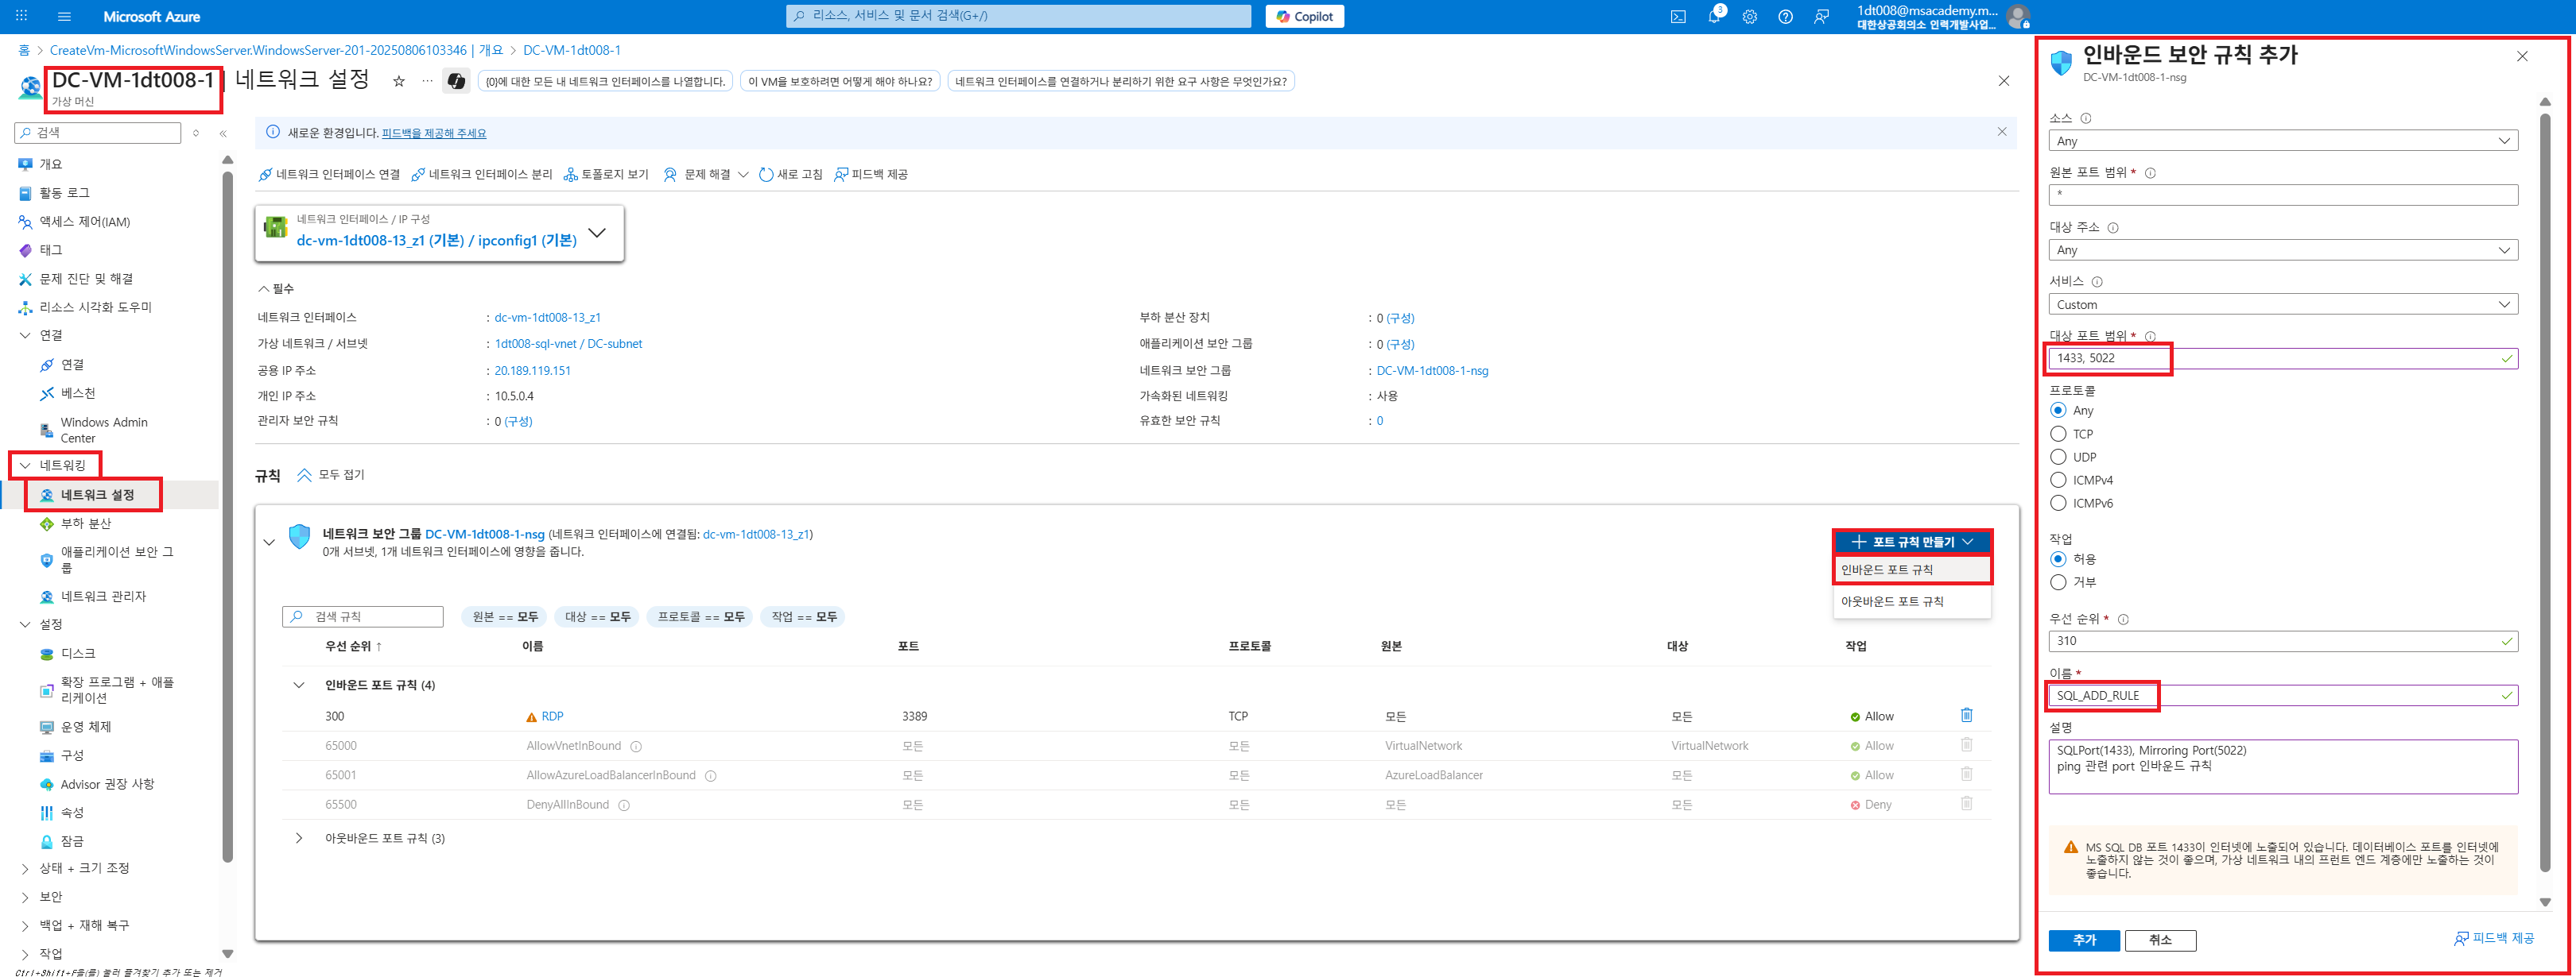Select the UDP protocol radio button
The width and height of the screenshot is (2576, 977).
(2058, 457)
